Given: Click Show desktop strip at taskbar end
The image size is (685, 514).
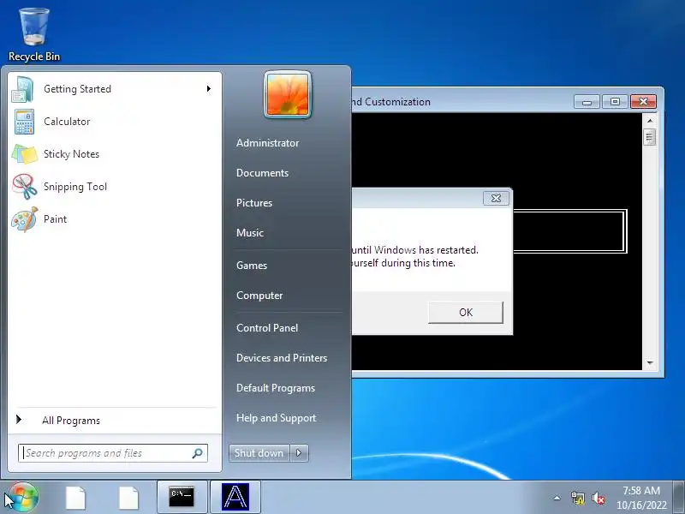Looking at the screenshot, I should (679, 498).
